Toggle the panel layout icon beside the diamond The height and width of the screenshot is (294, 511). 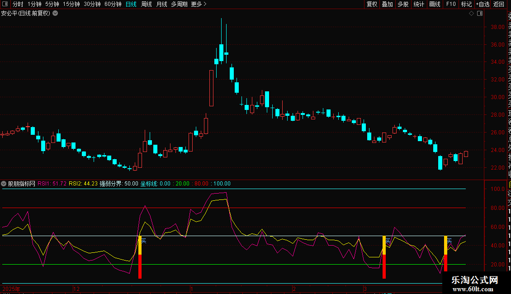480,14
